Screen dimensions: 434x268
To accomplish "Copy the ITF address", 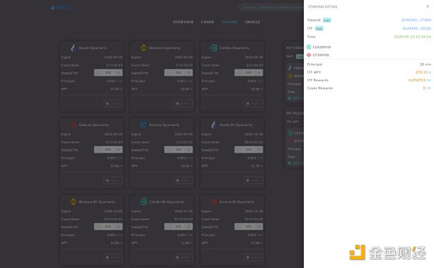I will (319, 28).
